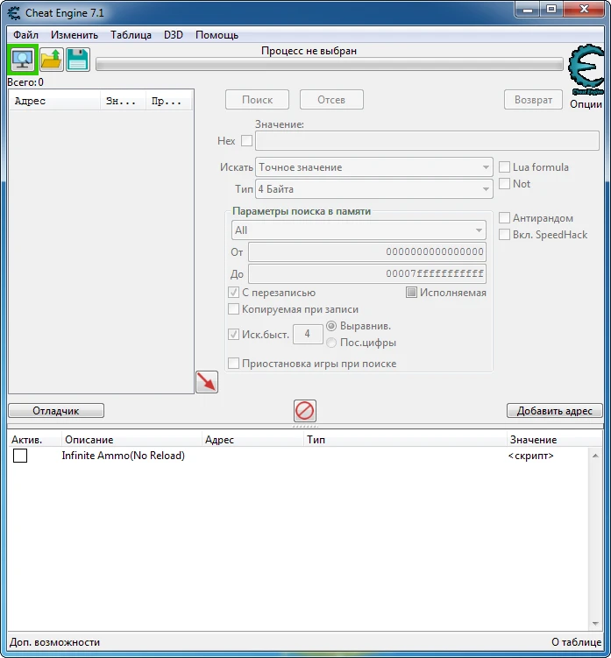This screenshot has height=658, width=611.
Task: Click the red clear-list circle icon
Action: [305, 411]
